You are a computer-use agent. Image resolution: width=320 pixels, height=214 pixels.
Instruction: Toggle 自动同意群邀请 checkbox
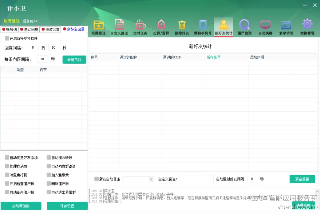pos(49,166)
